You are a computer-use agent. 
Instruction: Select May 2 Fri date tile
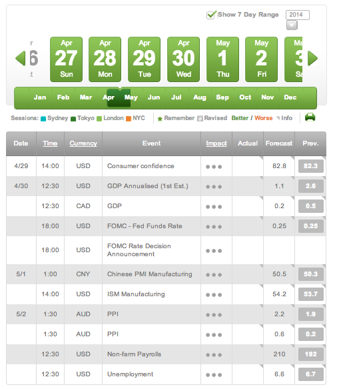point(262,59)
